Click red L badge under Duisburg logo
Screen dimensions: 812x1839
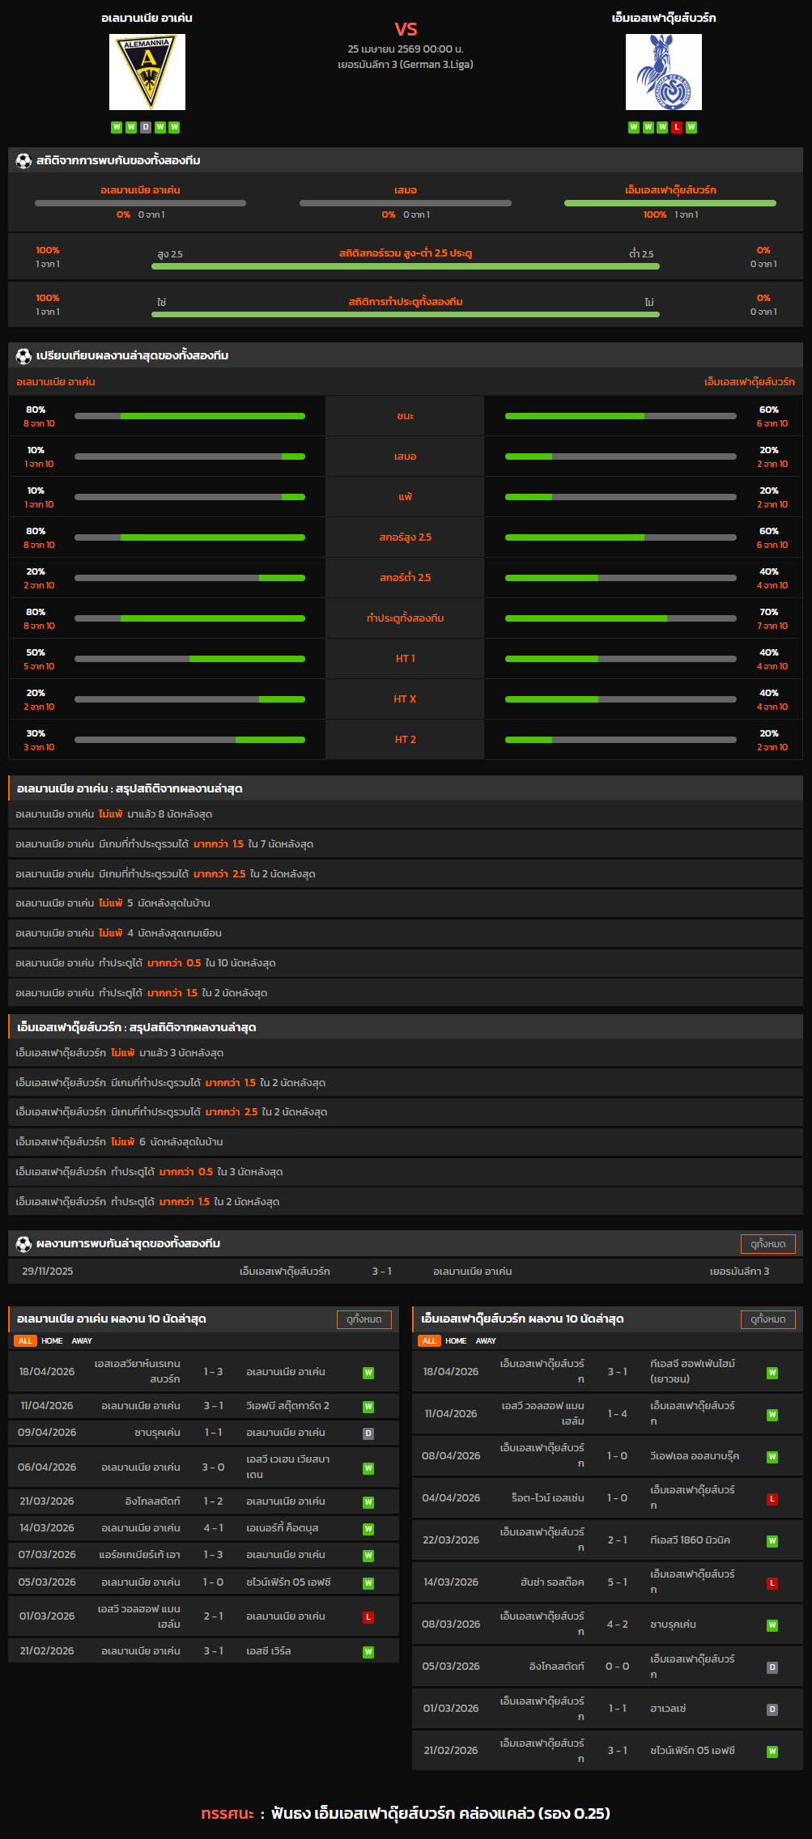point(677,127)
